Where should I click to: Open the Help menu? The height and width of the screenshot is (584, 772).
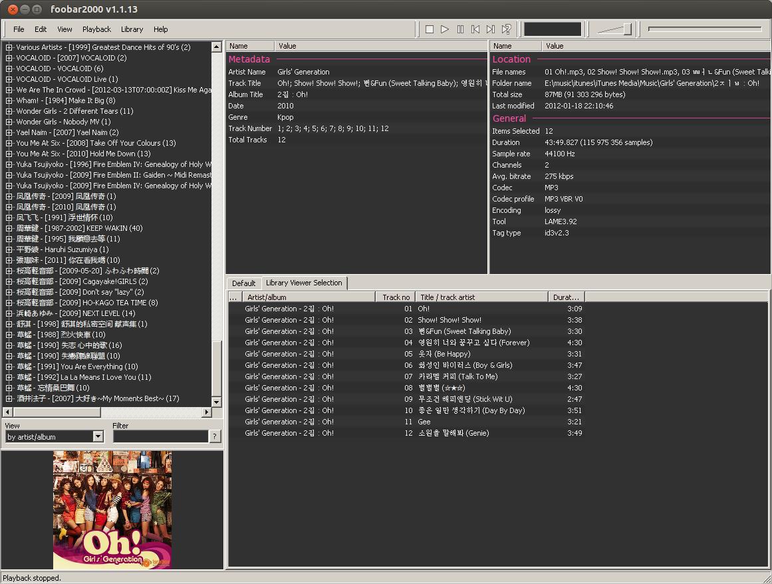coord(160,29)
